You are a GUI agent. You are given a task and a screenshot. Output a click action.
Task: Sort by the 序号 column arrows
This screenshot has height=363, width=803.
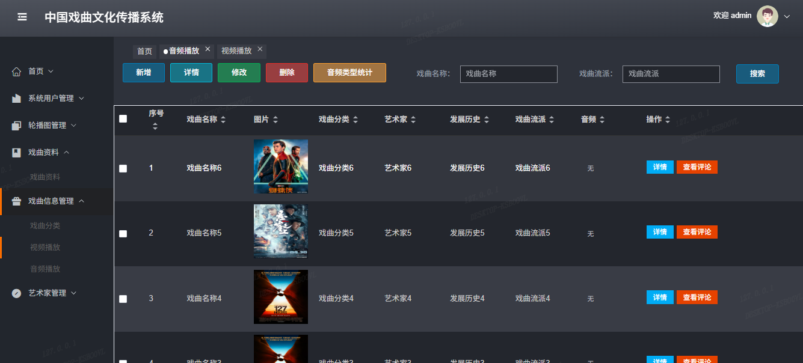click(155, 126)
